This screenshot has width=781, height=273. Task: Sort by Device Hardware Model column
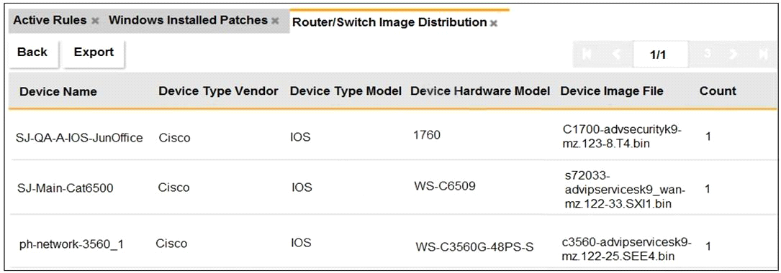(x=480, y=91)
